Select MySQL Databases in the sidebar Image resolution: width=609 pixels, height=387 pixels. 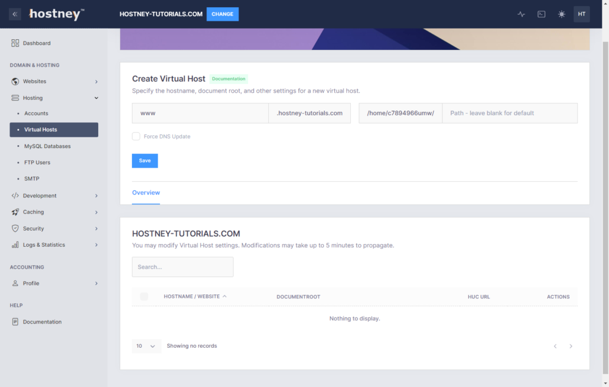48,146
